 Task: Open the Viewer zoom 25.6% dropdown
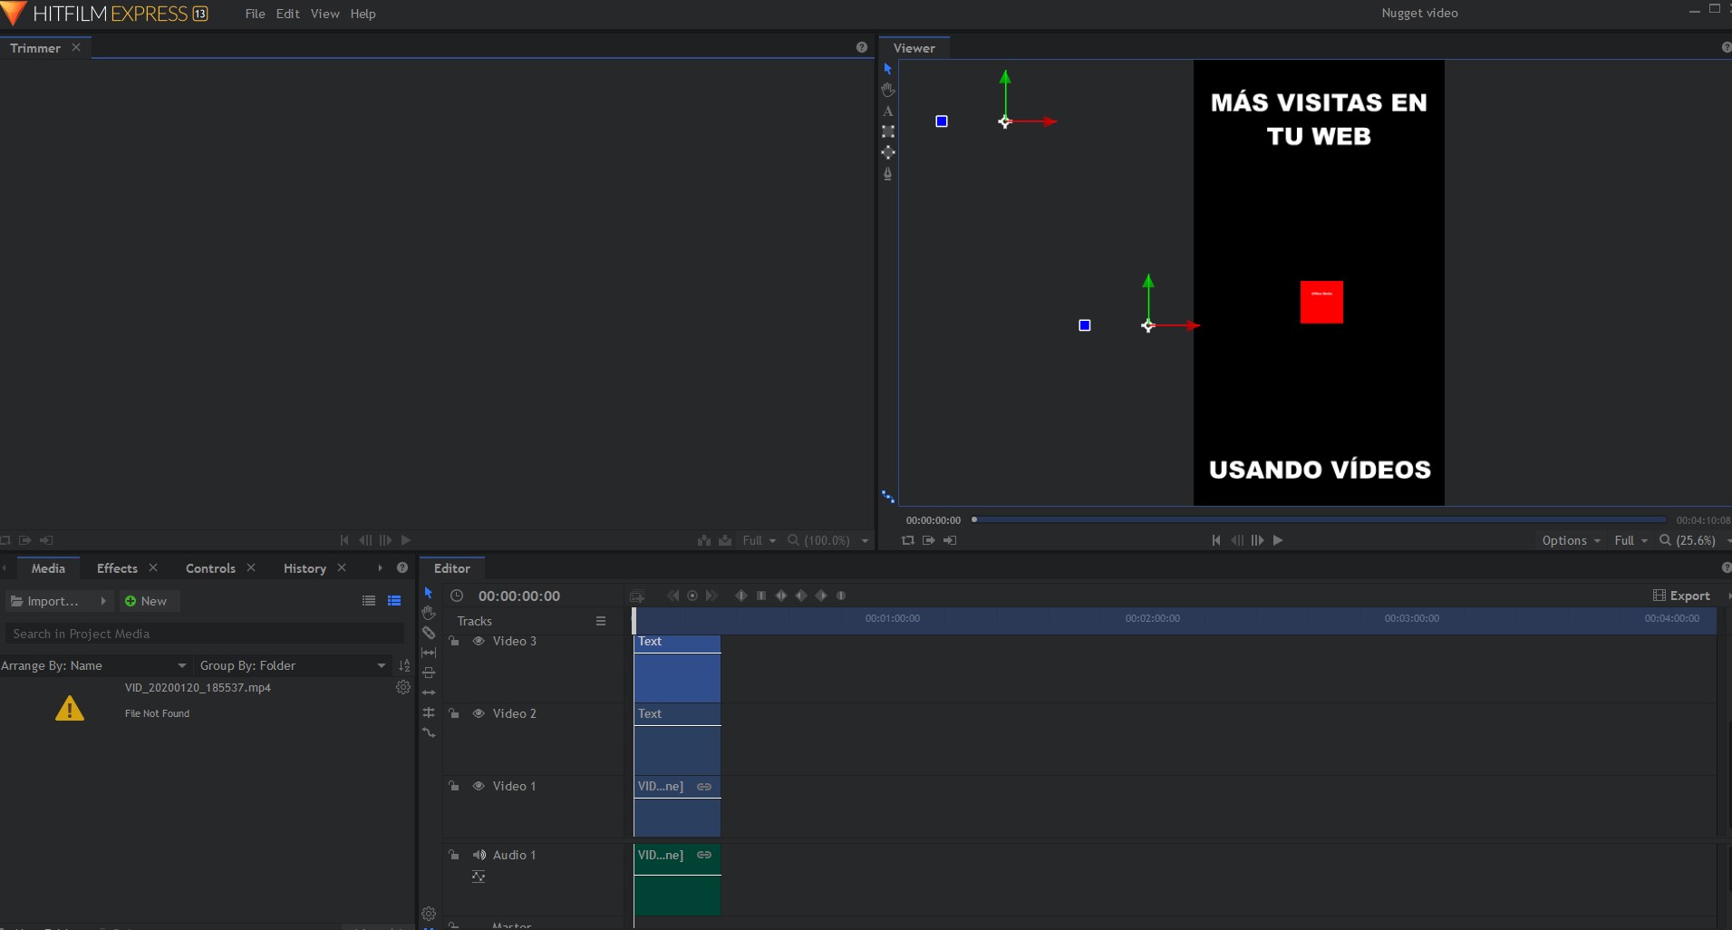click(1695, 540)
